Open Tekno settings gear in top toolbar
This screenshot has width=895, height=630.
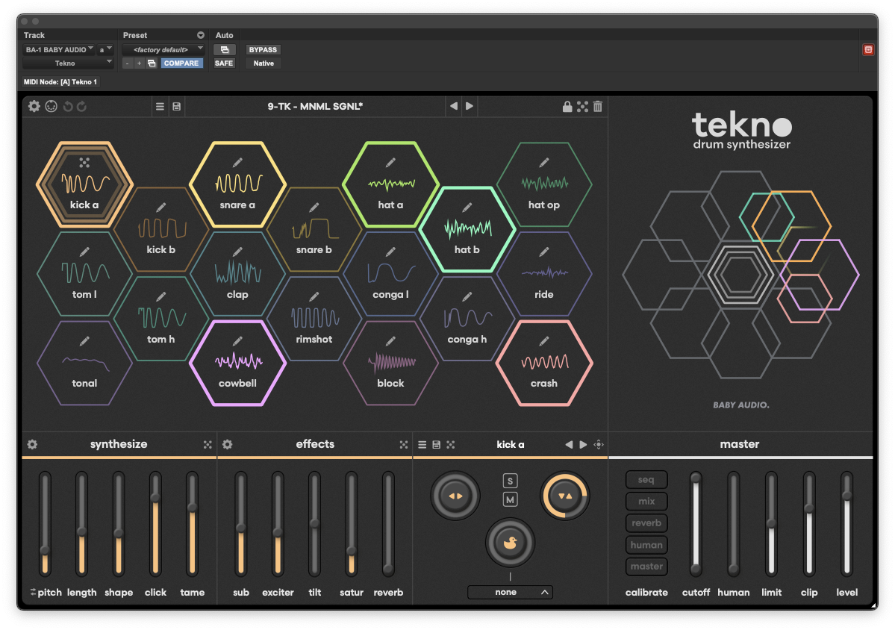click(x=34, y=106)
